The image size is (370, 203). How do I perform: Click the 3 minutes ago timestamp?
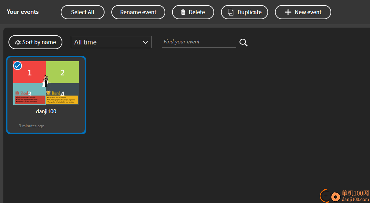[x=32, y=126]
